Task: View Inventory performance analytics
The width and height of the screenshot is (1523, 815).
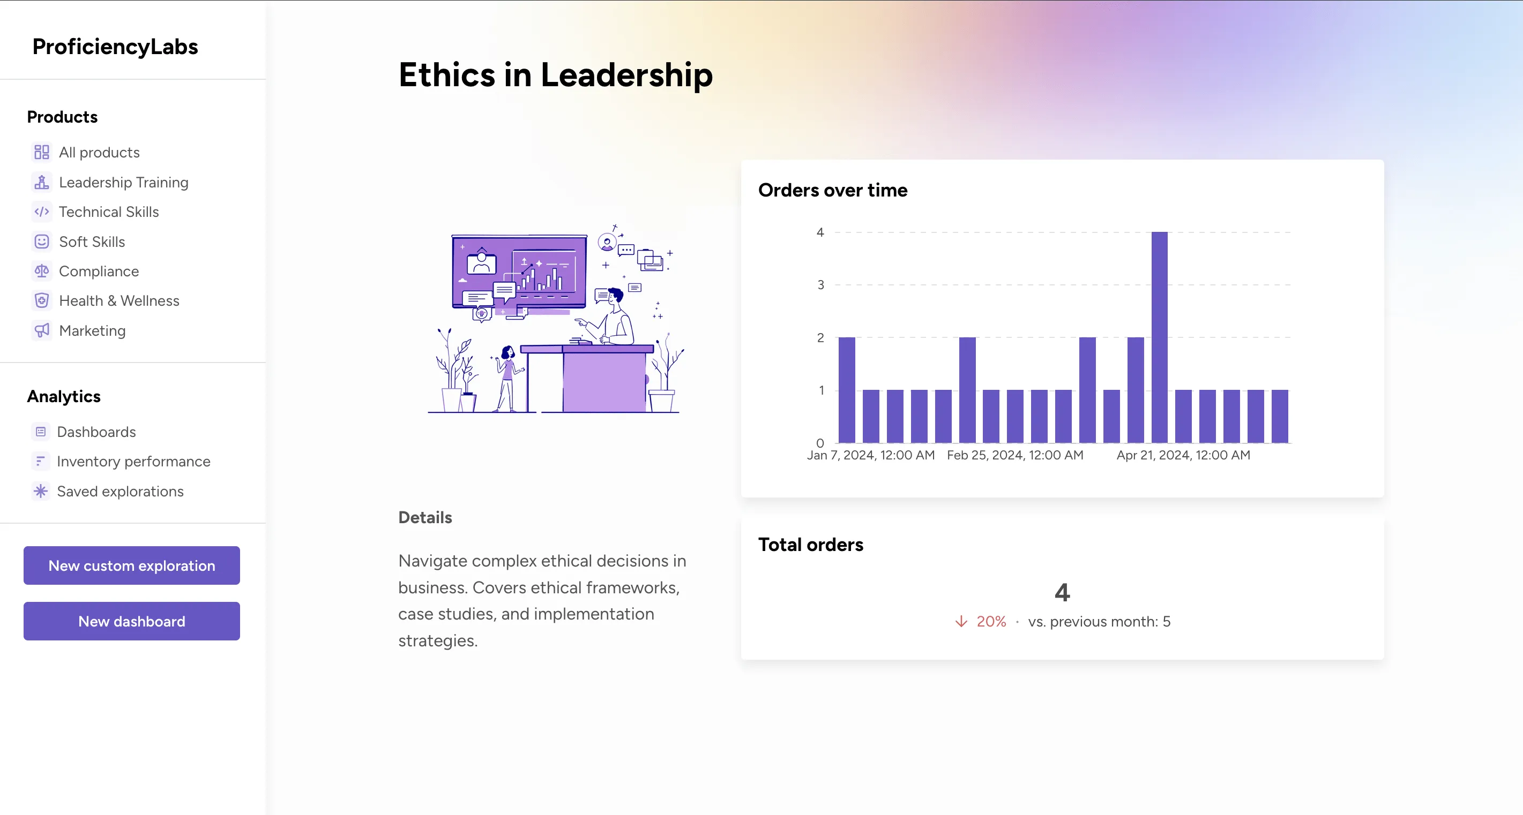Action: [x=133, y=461]
